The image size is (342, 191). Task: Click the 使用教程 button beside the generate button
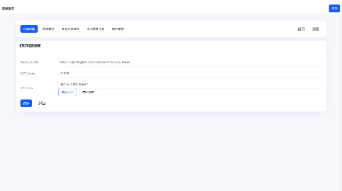(x=88, y=92)
